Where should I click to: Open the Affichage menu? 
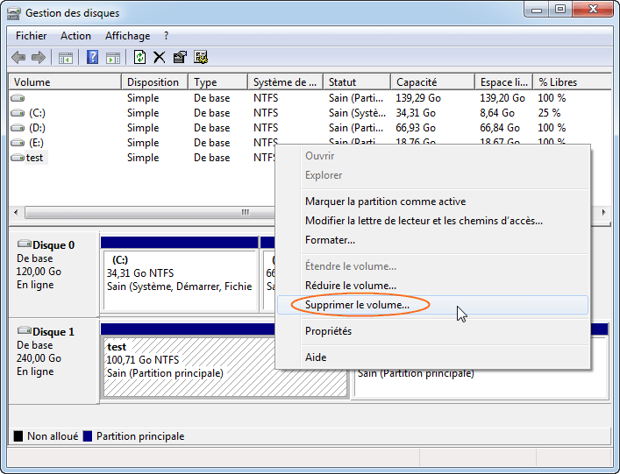[127, 36]
